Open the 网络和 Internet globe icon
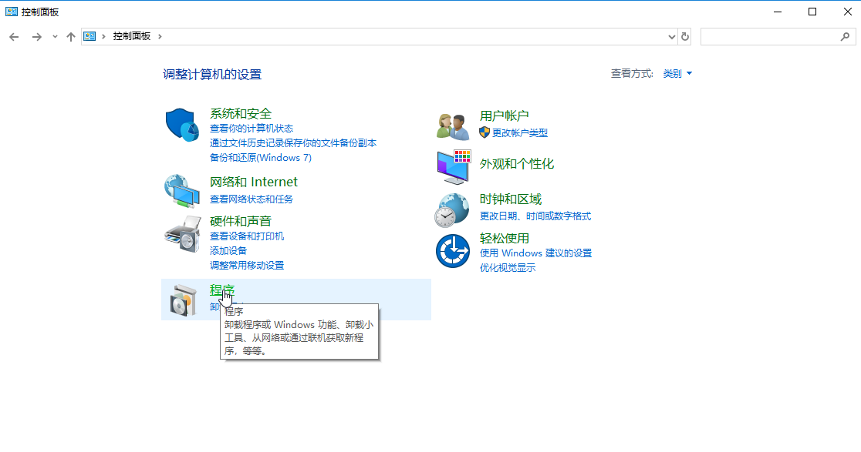This screenshot has height=452, width=861. 182,191
